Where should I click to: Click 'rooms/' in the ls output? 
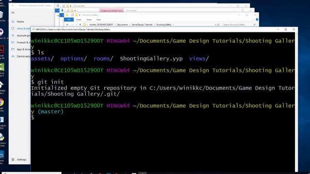pos(103,58)
